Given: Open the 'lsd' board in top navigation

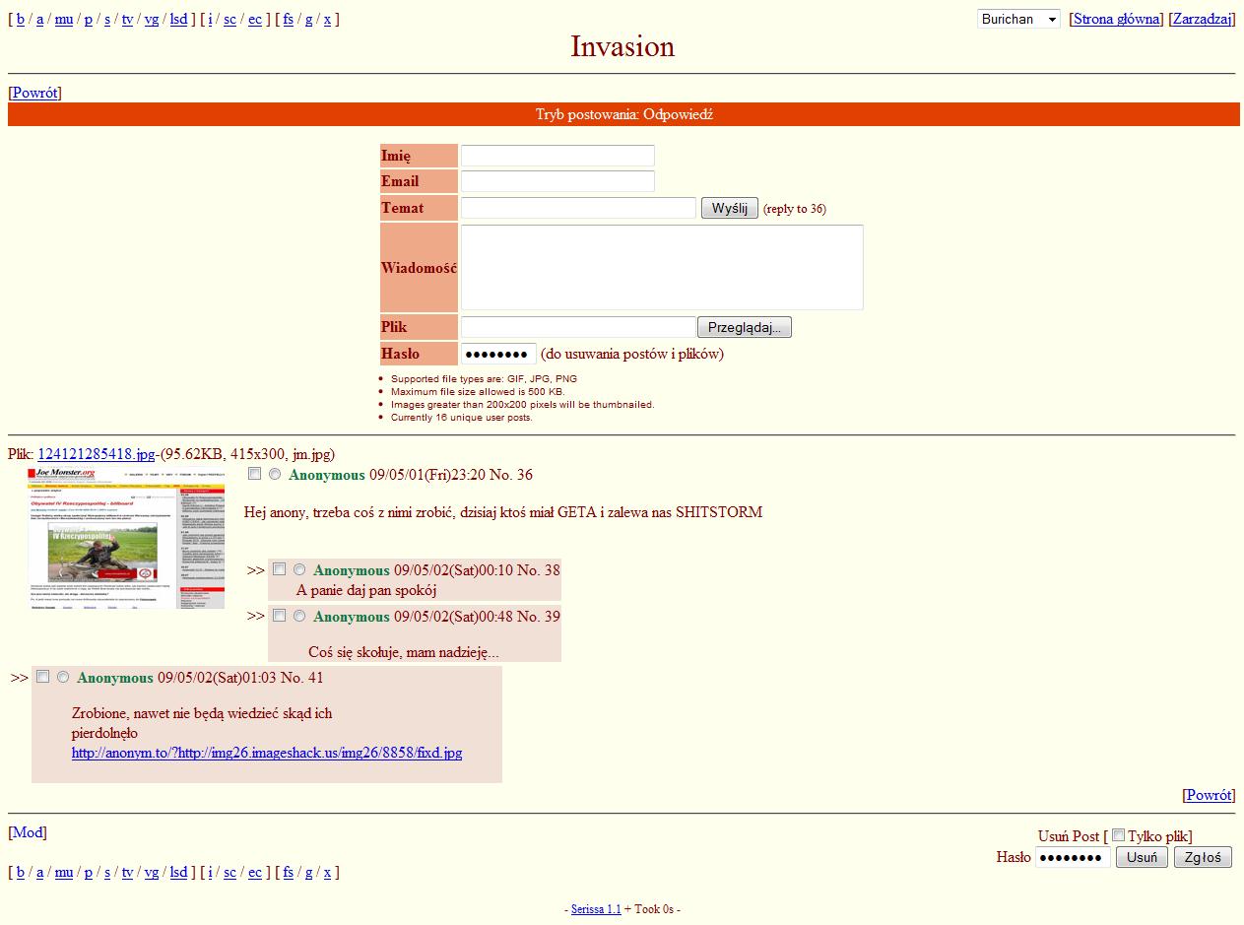Looking at the screenshot, I should pos(178,19).
